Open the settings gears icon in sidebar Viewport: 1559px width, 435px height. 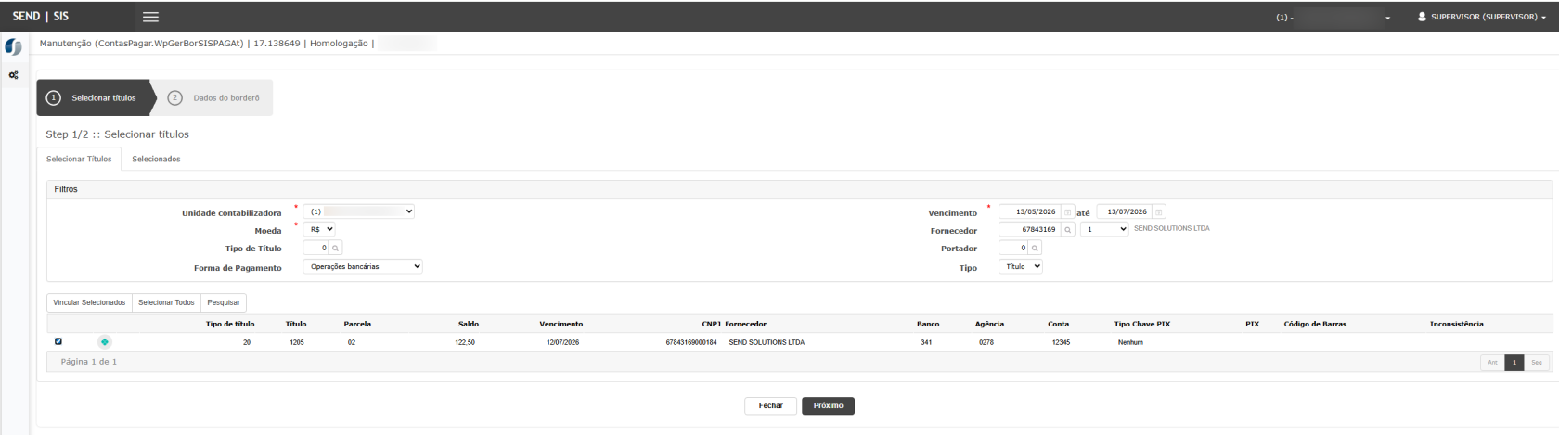14,76
